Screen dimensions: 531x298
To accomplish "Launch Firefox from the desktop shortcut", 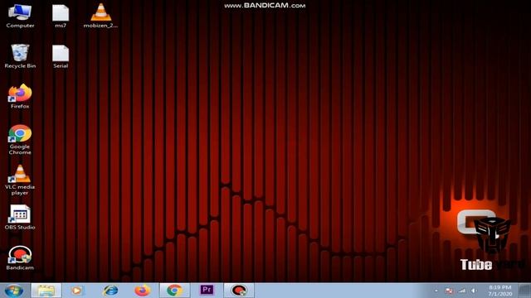I will (x=20, y=96).
